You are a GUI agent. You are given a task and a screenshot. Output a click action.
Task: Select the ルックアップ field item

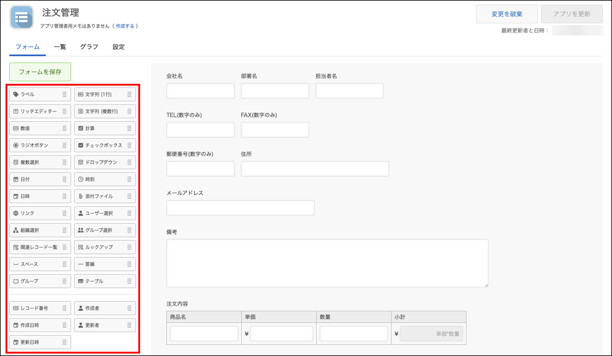[x=105, y=247]
